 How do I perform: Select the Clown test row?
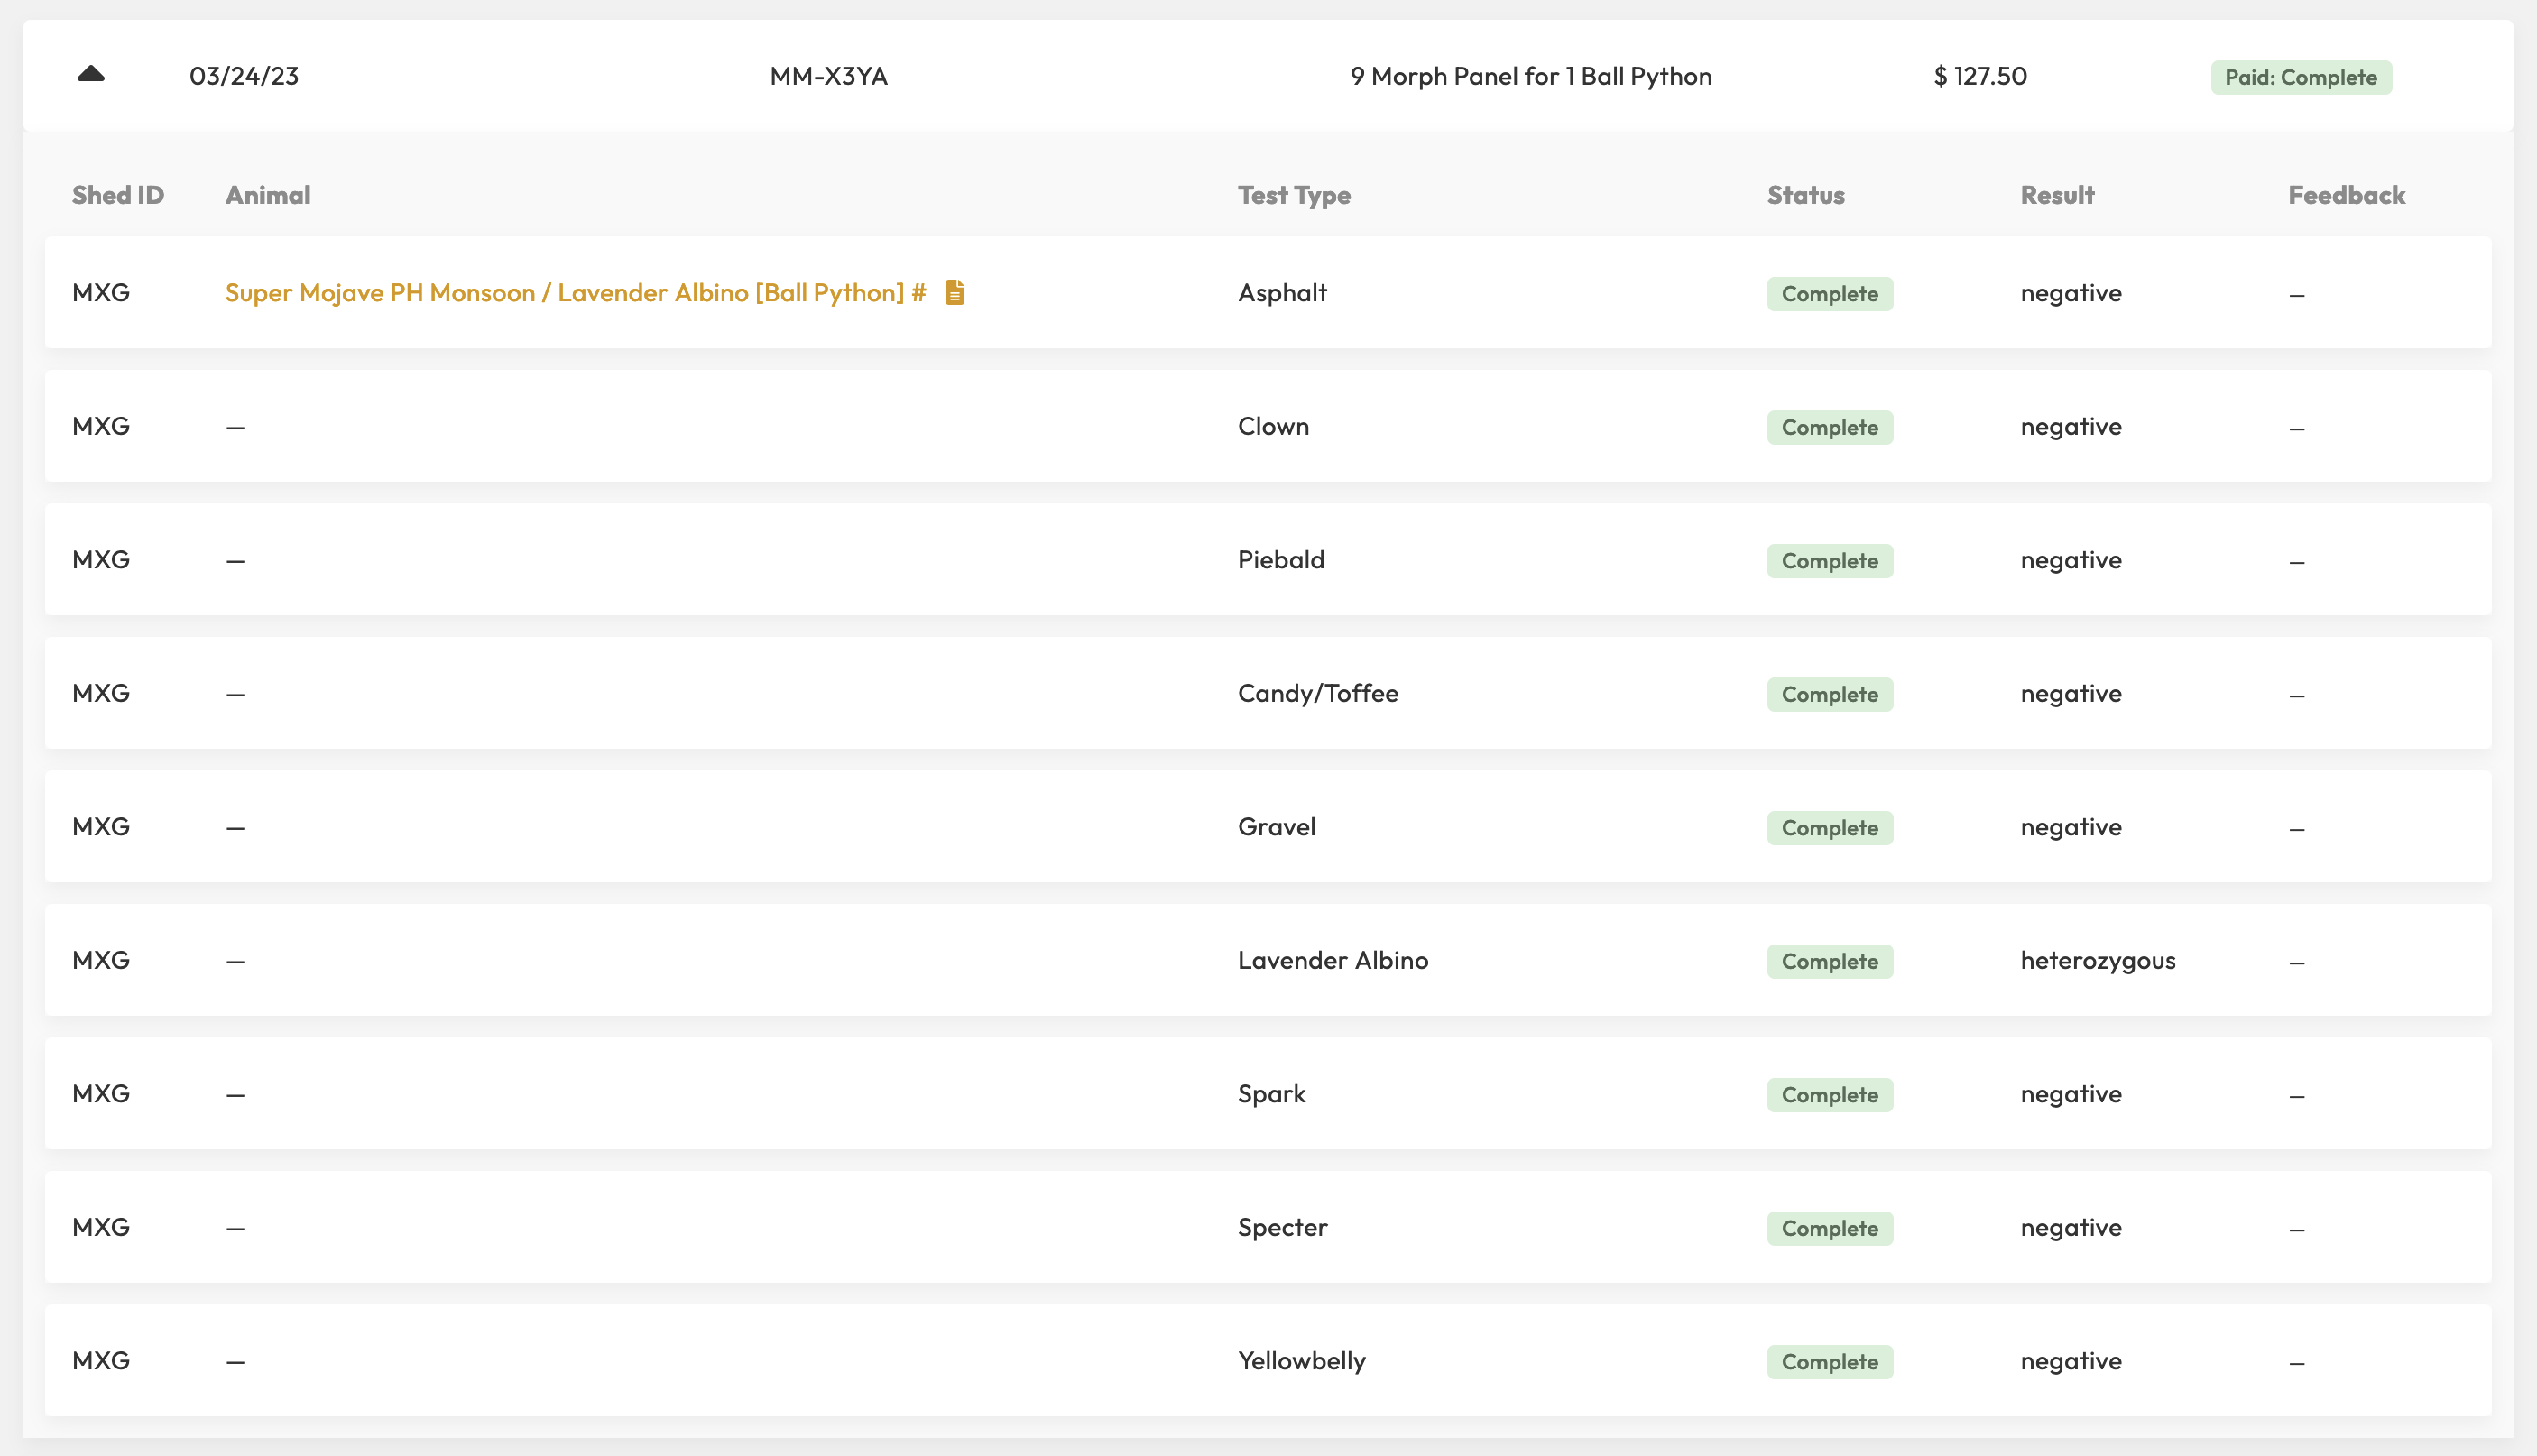tap(1272, 427)
